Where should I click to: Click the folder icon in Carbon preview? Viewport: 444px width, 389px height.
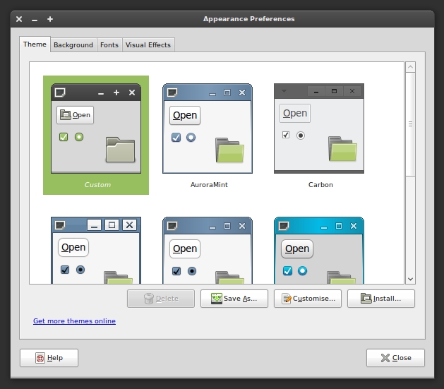pos(342,149)
